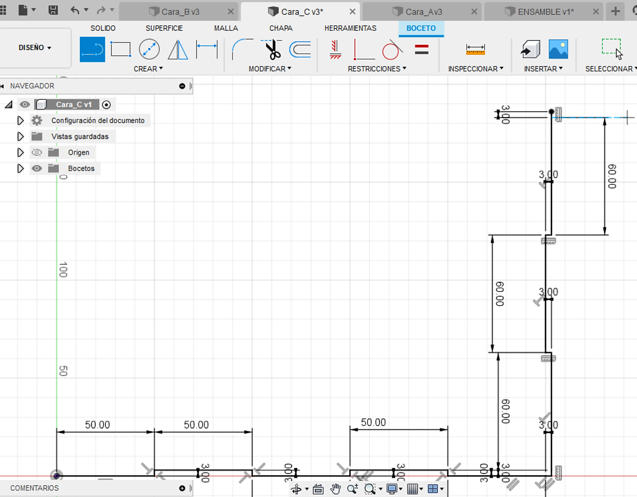Undo the last action
The height and width of the screenshot is (497, 637).
click(x=75, y=10)
